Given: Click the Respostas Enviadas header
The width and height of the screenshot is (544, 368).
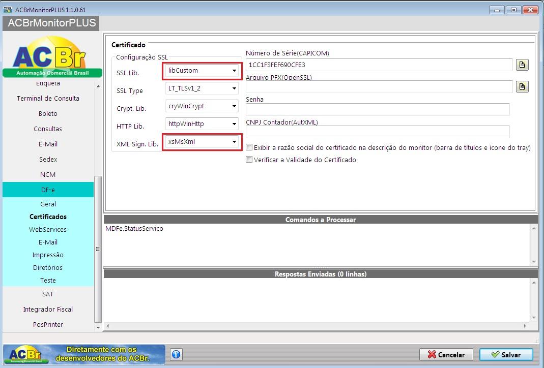Looking at the screenshot, I should 321,274.
